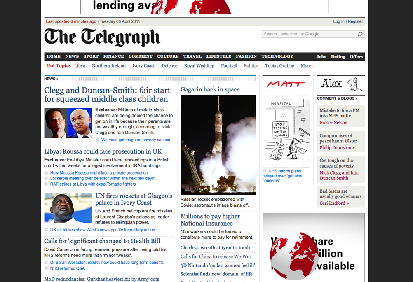
Task: Open 'We must get tough on poverty causes'
Action: pyautogui.click(x=135, y=140)
